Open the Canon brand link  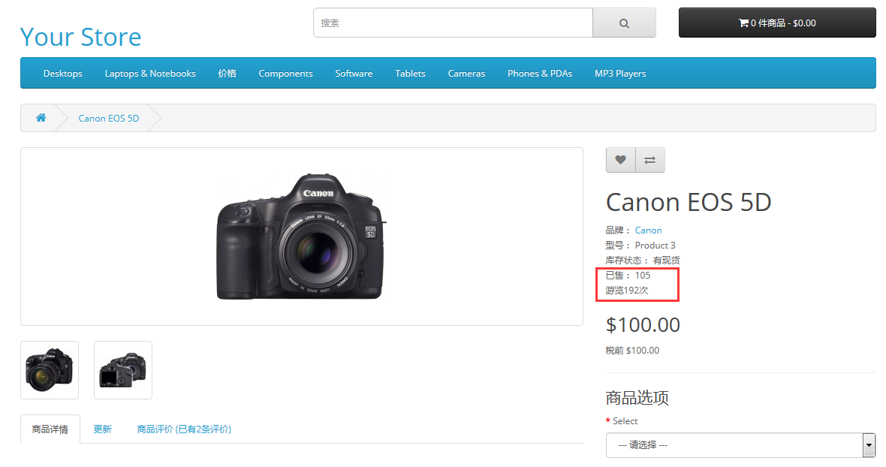(648, 230)
